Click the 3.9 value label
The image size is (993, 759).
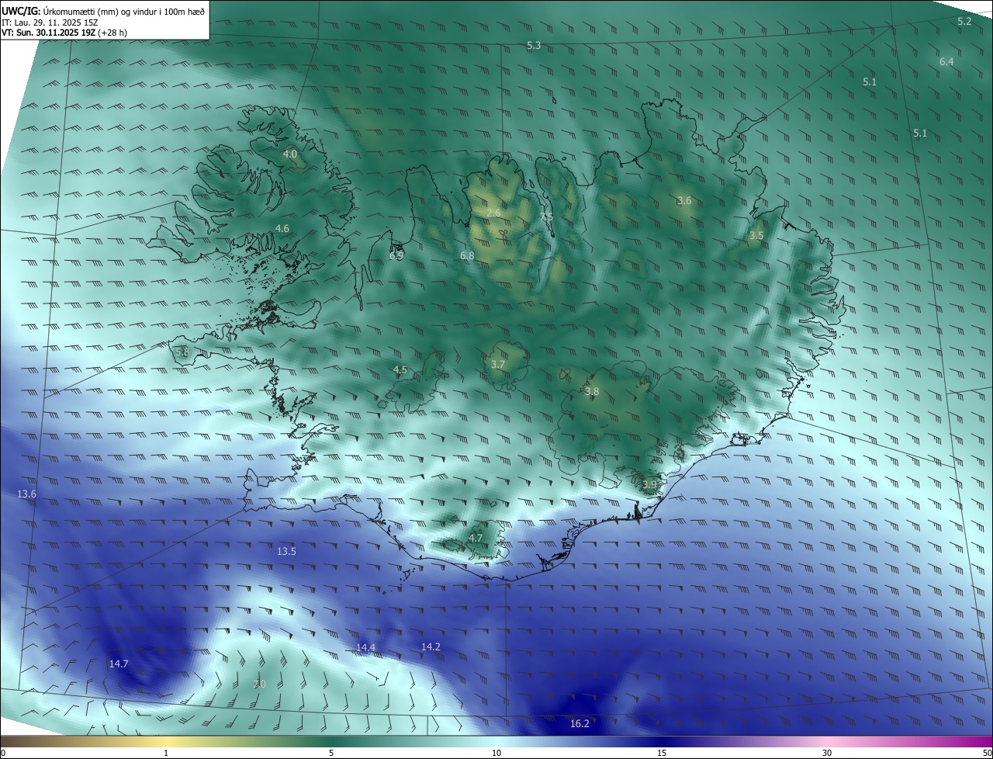[x=649, y=484]
